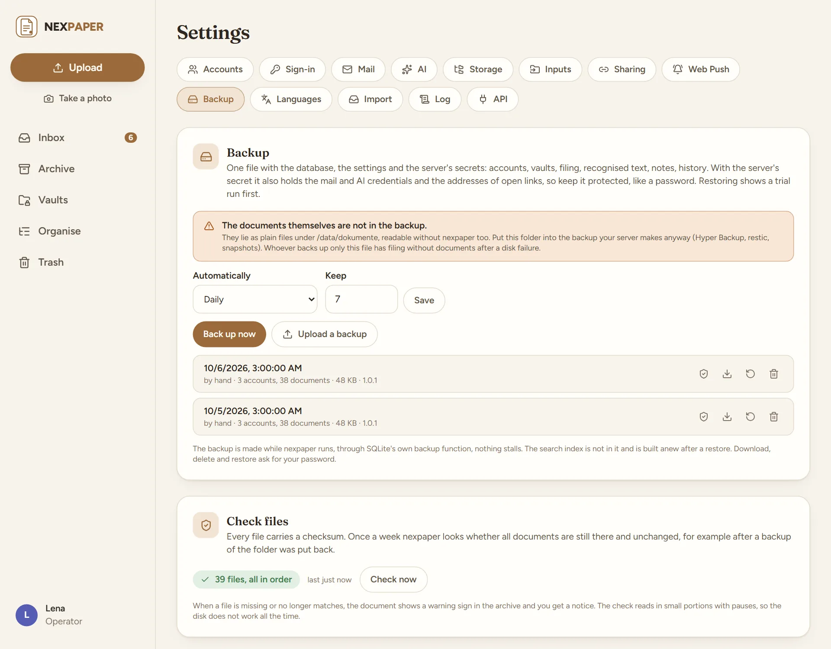Switch to the Accounts settings tab

[x=215, y=69]
